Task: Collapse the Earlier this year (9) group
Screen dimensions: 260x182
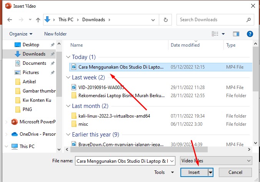Action: [x=68, y=135]
